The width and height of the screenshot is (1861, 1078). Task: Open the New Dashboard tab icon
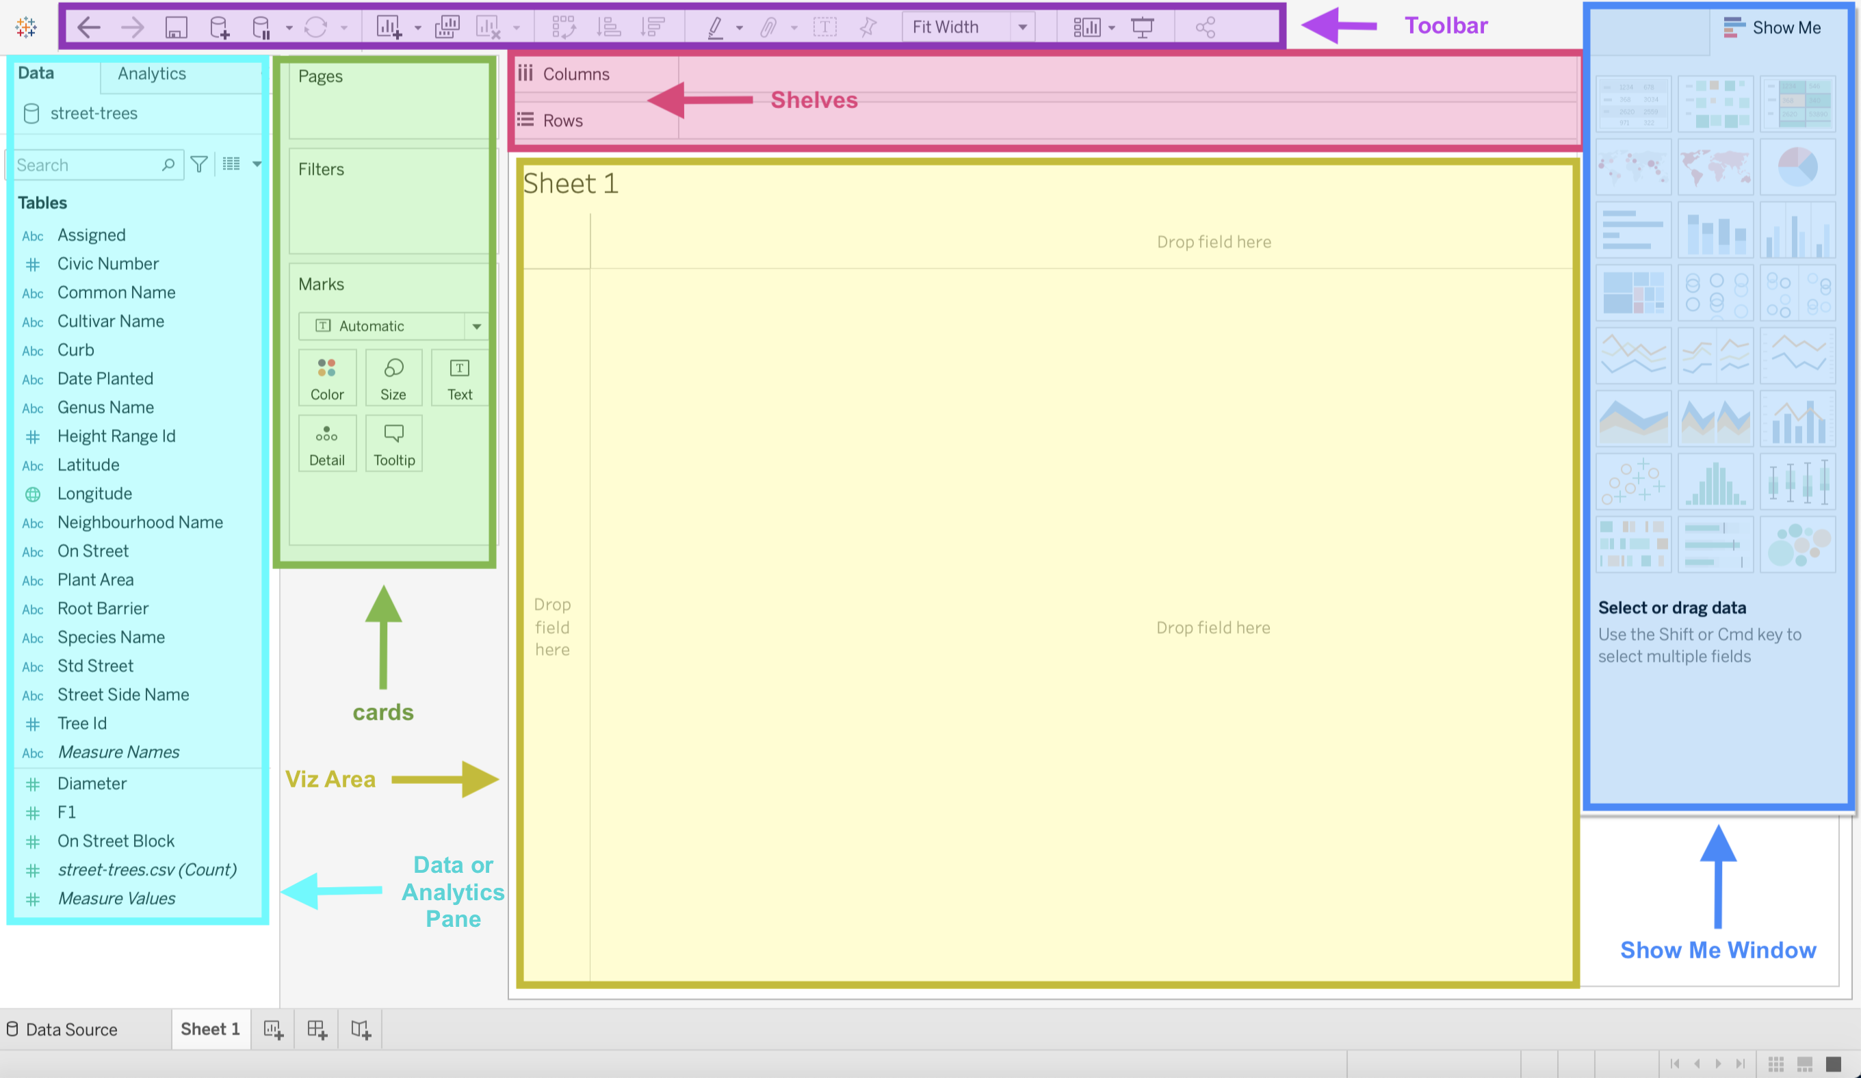click(x=317, y=1029)
